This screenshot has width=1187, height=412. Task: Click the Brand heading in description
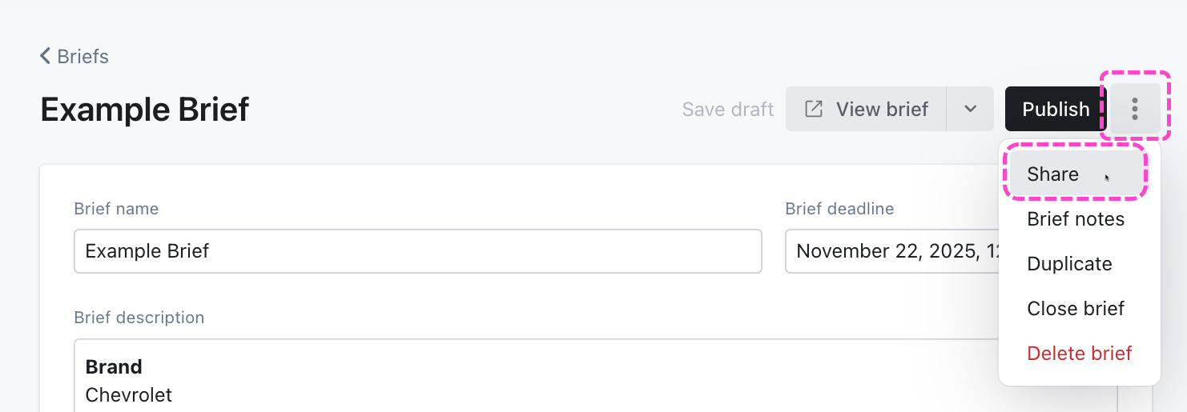(x=114, y=367)
